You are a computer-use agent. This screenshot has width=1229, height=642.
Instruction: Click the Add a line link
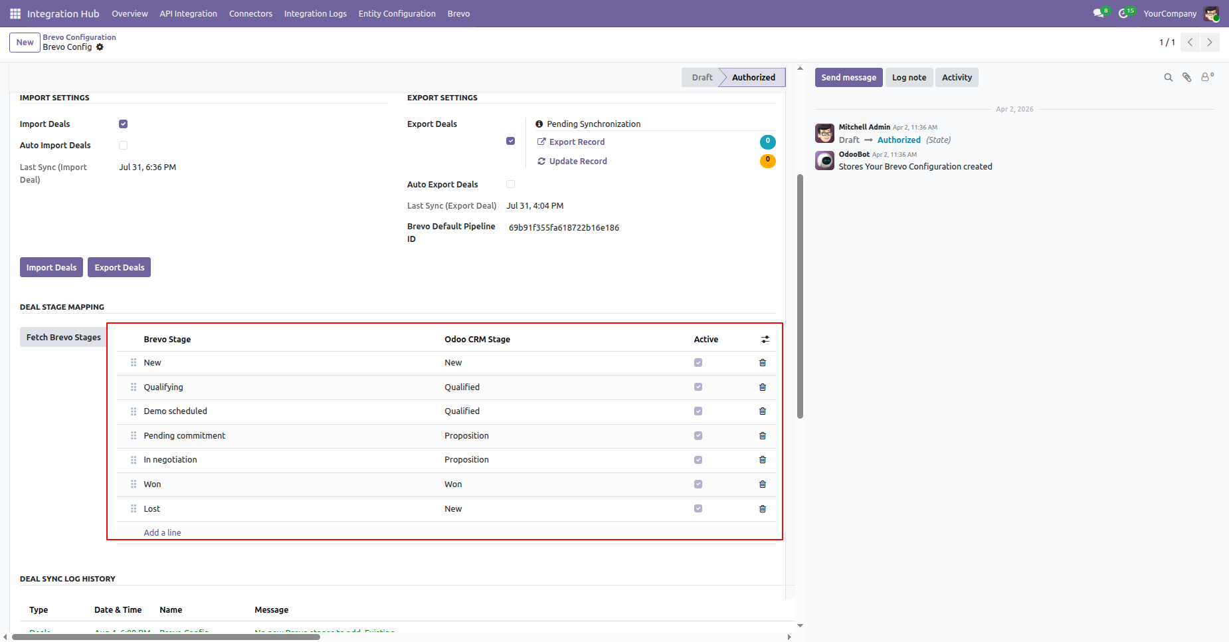click(x=162, y=533)
